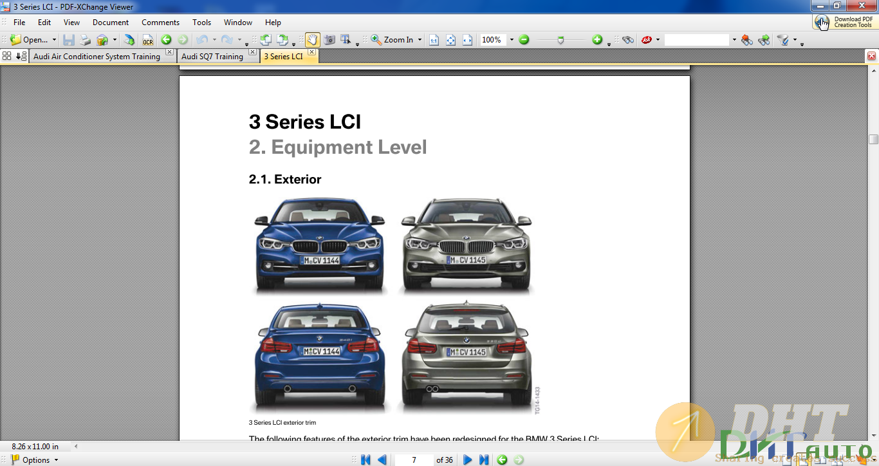Image resolution: width=879 pixels, height=466 pixels.
Task: Click the Redo arrow icon
Action: tap(227, 40)
